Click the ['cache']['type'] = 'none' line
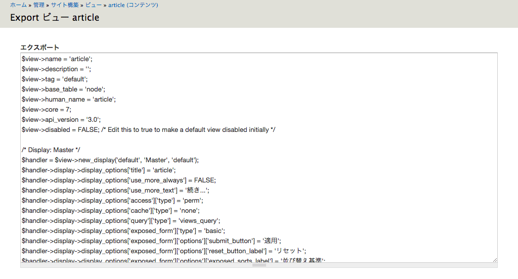The height and width of the screenshot is (279, 518). click(x=111, y=211)
